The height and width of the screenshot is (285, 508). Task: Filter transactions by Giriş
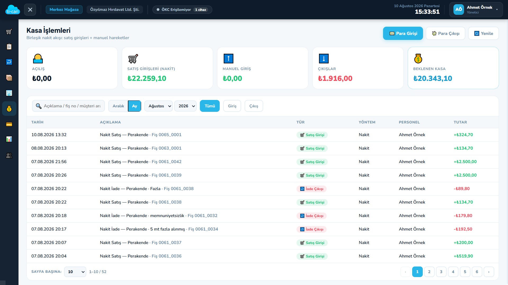tap(232, 106)
